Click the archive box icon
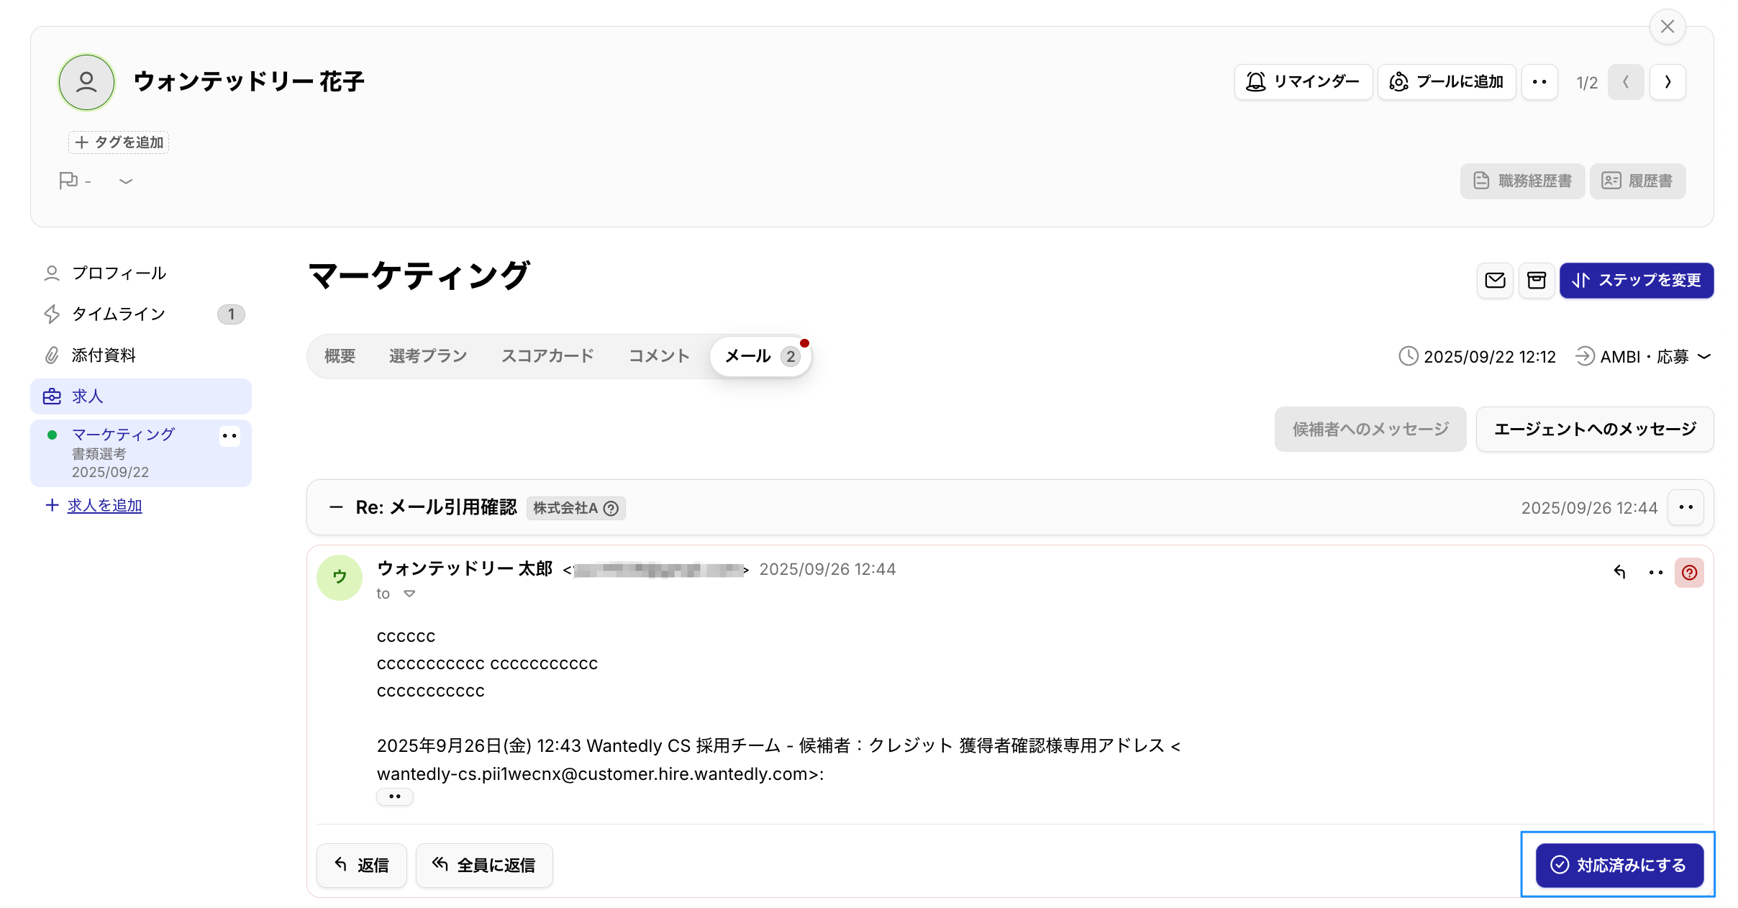This screenshot has height=908, width=1738. pos(1537,281)
